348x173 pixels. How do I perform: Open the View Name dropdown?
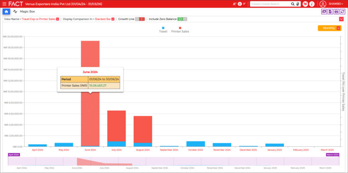point(58,19)
